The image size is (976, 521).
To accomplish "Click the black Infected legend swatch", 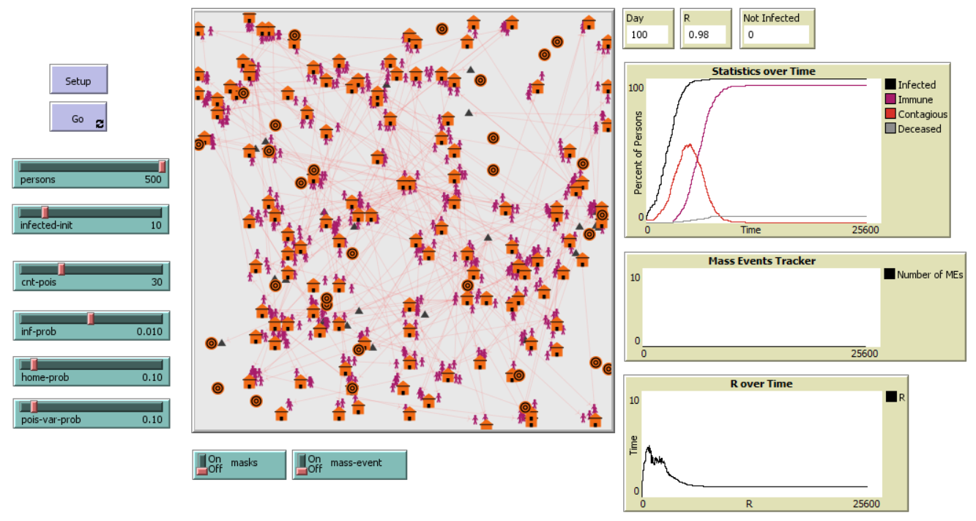I will (890, 85).
